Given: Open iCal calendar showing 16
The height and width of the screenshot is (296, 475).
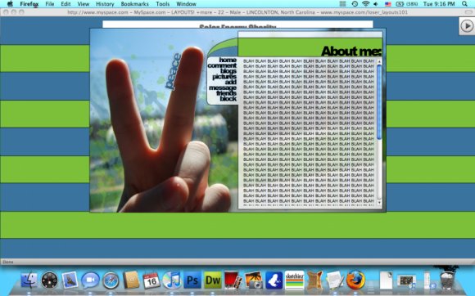Looking at the screenshot, I should point(152,280).
